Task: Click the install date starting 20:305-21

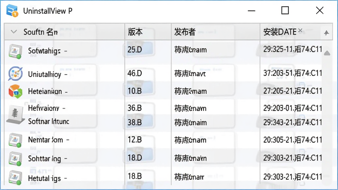Action: coord(292,140)
